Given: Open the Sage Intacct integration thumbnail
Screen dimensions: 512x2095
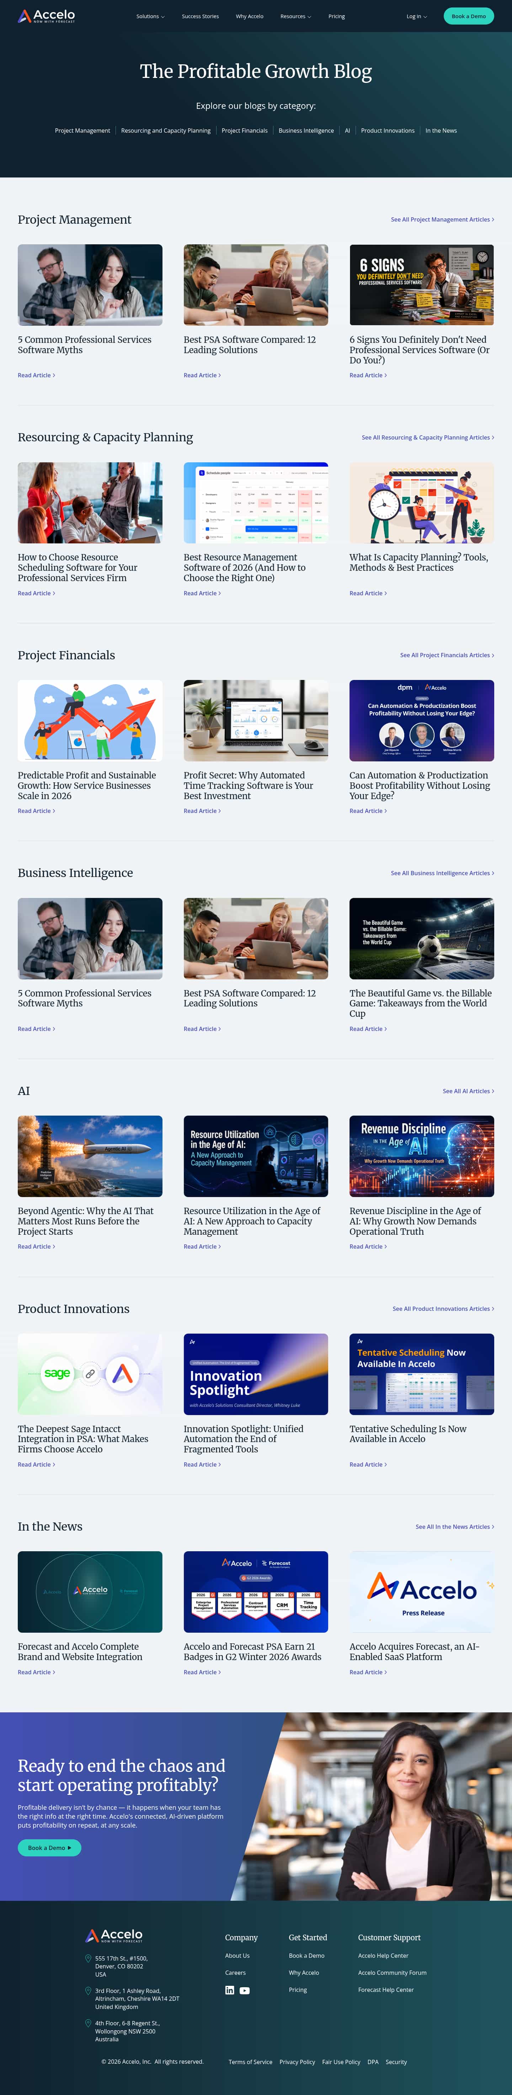Looking at the screenshot, I should [90, 1374].
